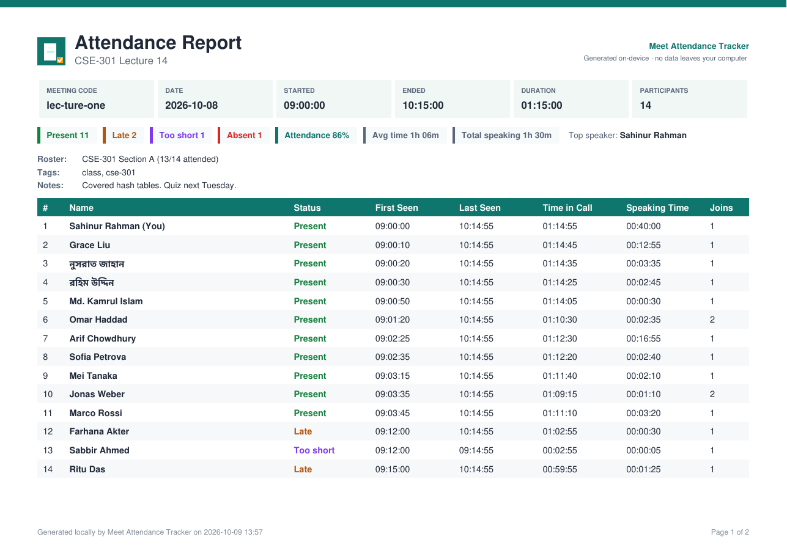This screenshot has width=787, height=556.
Task: Click the Joins column header
Action: pyautogui.click(x=721, y=208)
